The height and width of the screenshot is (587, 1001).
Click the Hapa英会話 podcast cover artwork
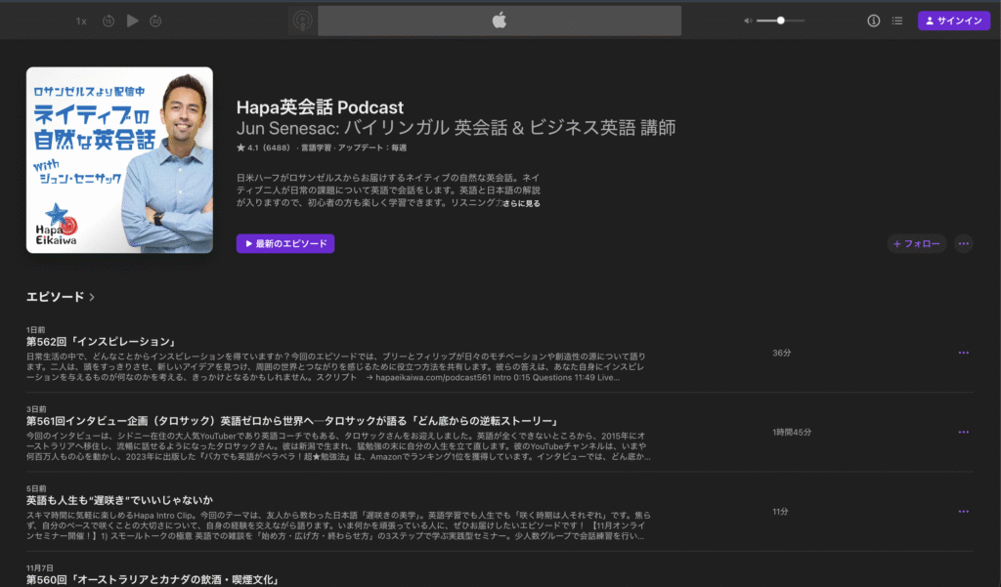coord(119,160)
